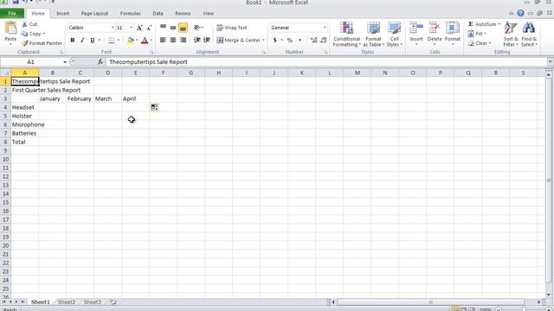Switch to the View tab
554x311 pixels.
click(209, 14)
